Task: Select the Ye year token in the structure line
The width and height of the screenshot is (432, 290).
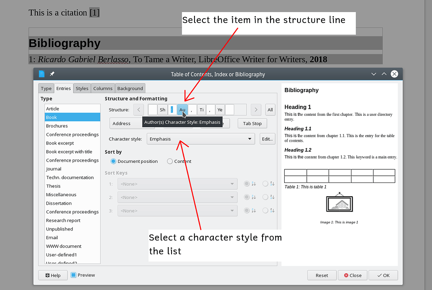Action: (220, 110)
